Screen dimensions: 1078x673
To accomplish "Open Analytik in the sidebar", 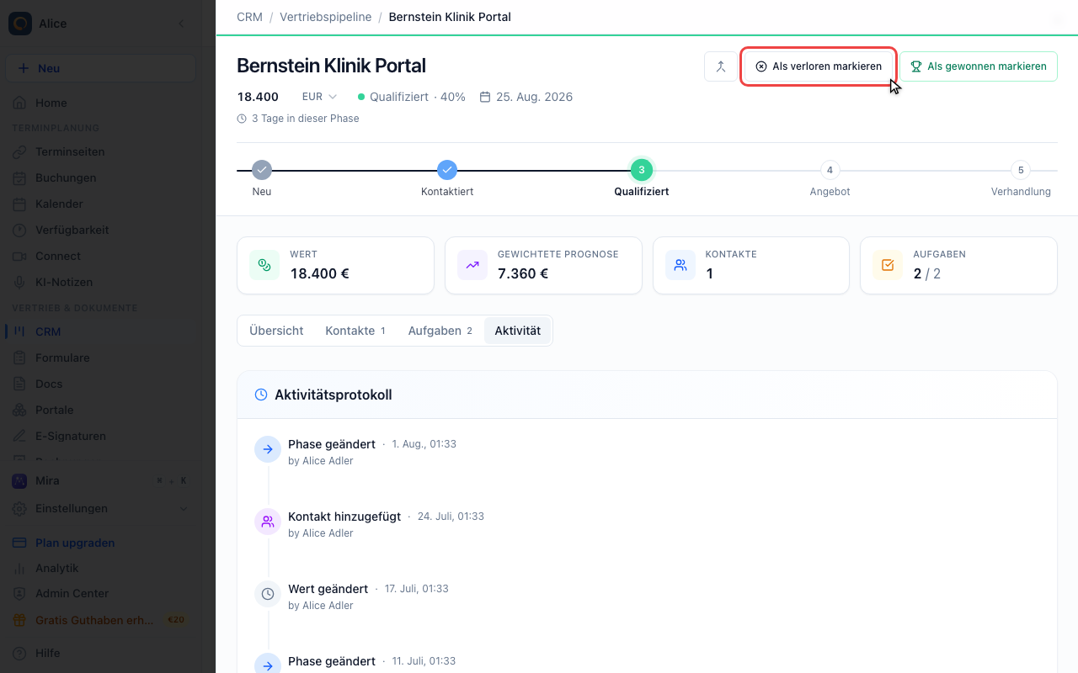I will [x=100, y=569].
